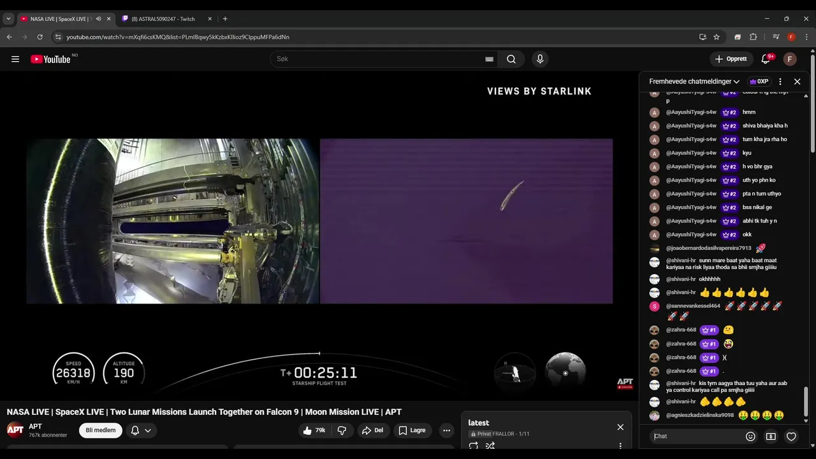The height and width of the screenshot is (459, 816).
Task: Open notification preferences dropdown beside bell
Action: (148, 430)
